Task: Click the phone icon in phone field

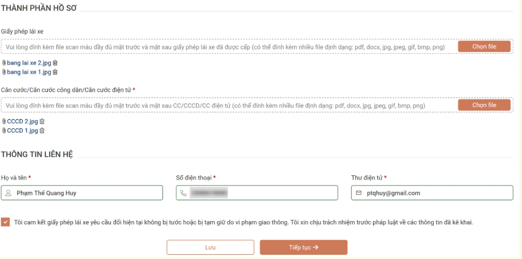Action: pos(183,193)
